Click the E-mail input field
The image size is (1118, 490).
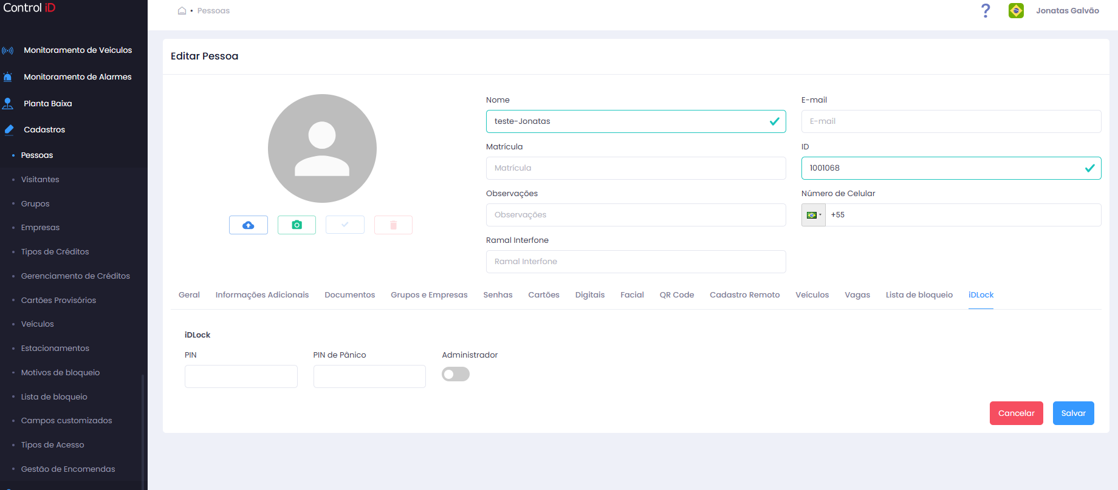pos(951,121)
